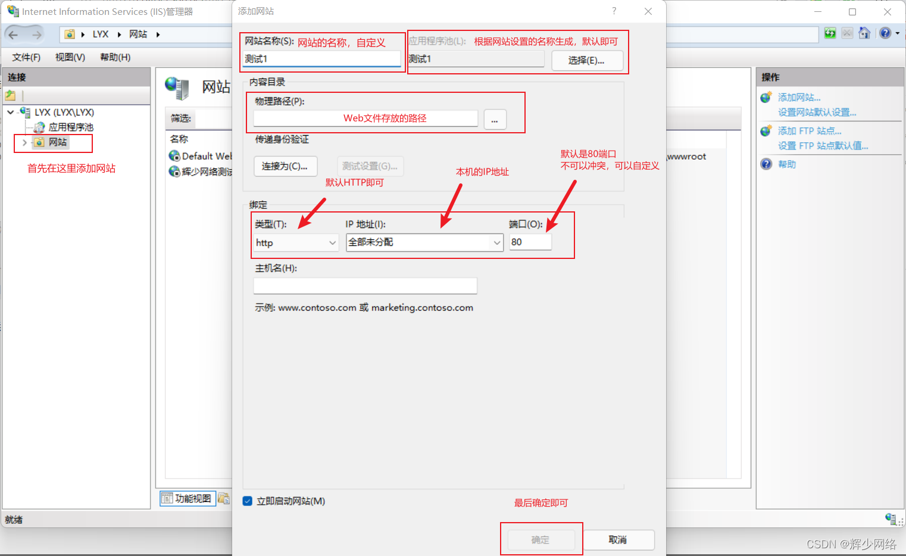Click the 主机名 input field
Image resolution: width=906 pixels, height=556 pixels.
point(365,286)
